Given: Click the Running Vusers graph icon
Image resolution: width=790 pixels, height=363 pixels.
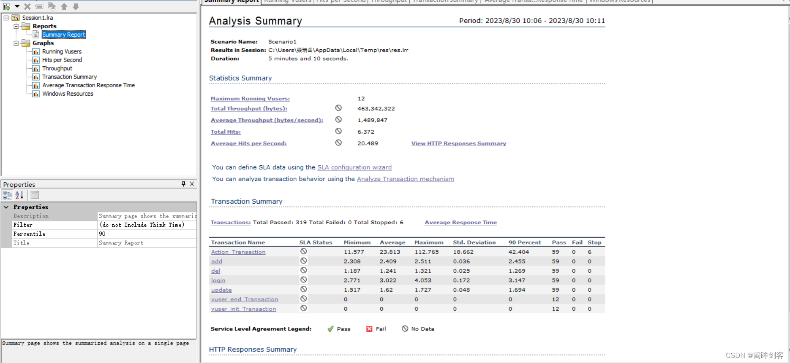Looking at the screenshot, I should [36, 51].
